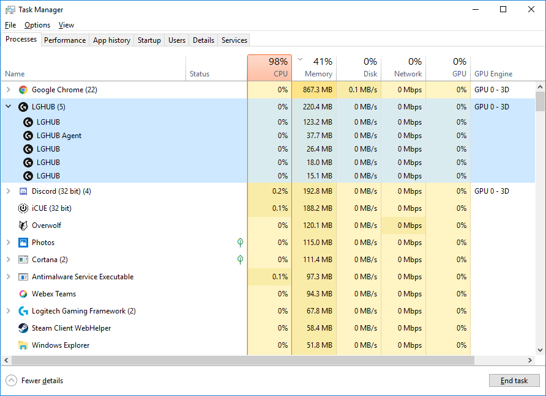Click the Steam Client WebHelper icon
Image resolution: width=546 pixels, height=396 pixels.
tap(23, 328)
